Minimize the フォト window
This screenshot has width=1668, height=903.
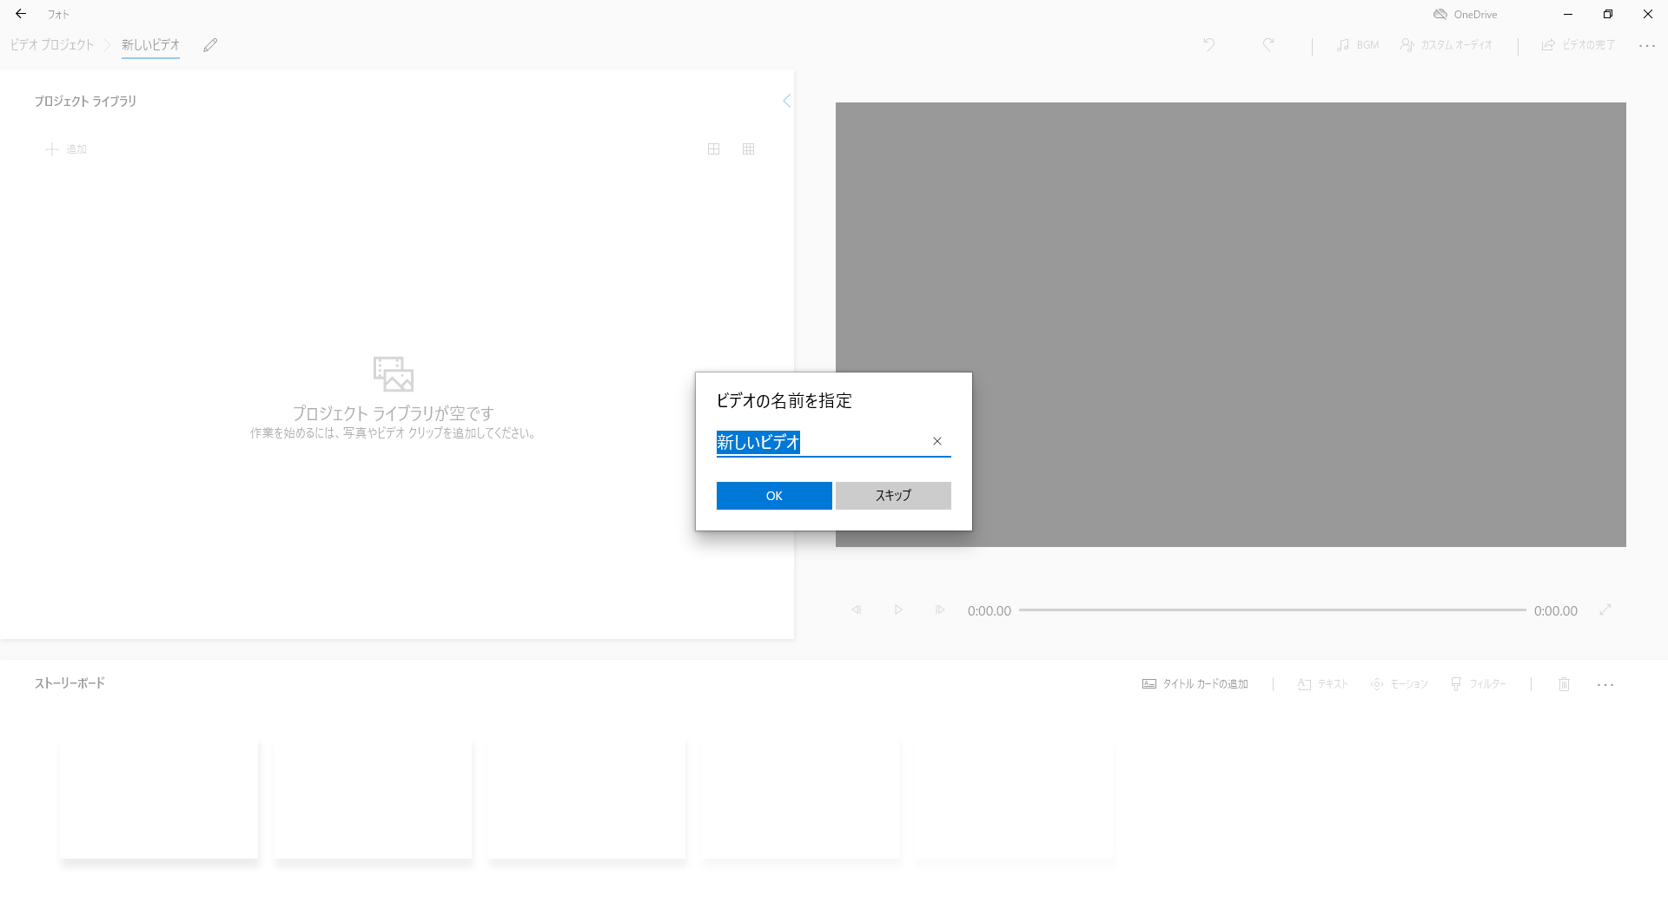(1568, 14)
